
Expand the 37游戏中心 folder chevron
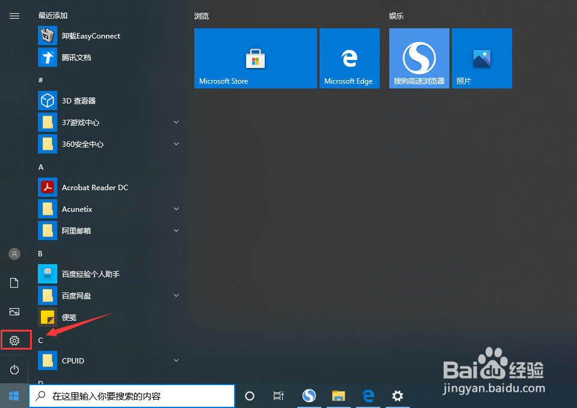point(176,122)
